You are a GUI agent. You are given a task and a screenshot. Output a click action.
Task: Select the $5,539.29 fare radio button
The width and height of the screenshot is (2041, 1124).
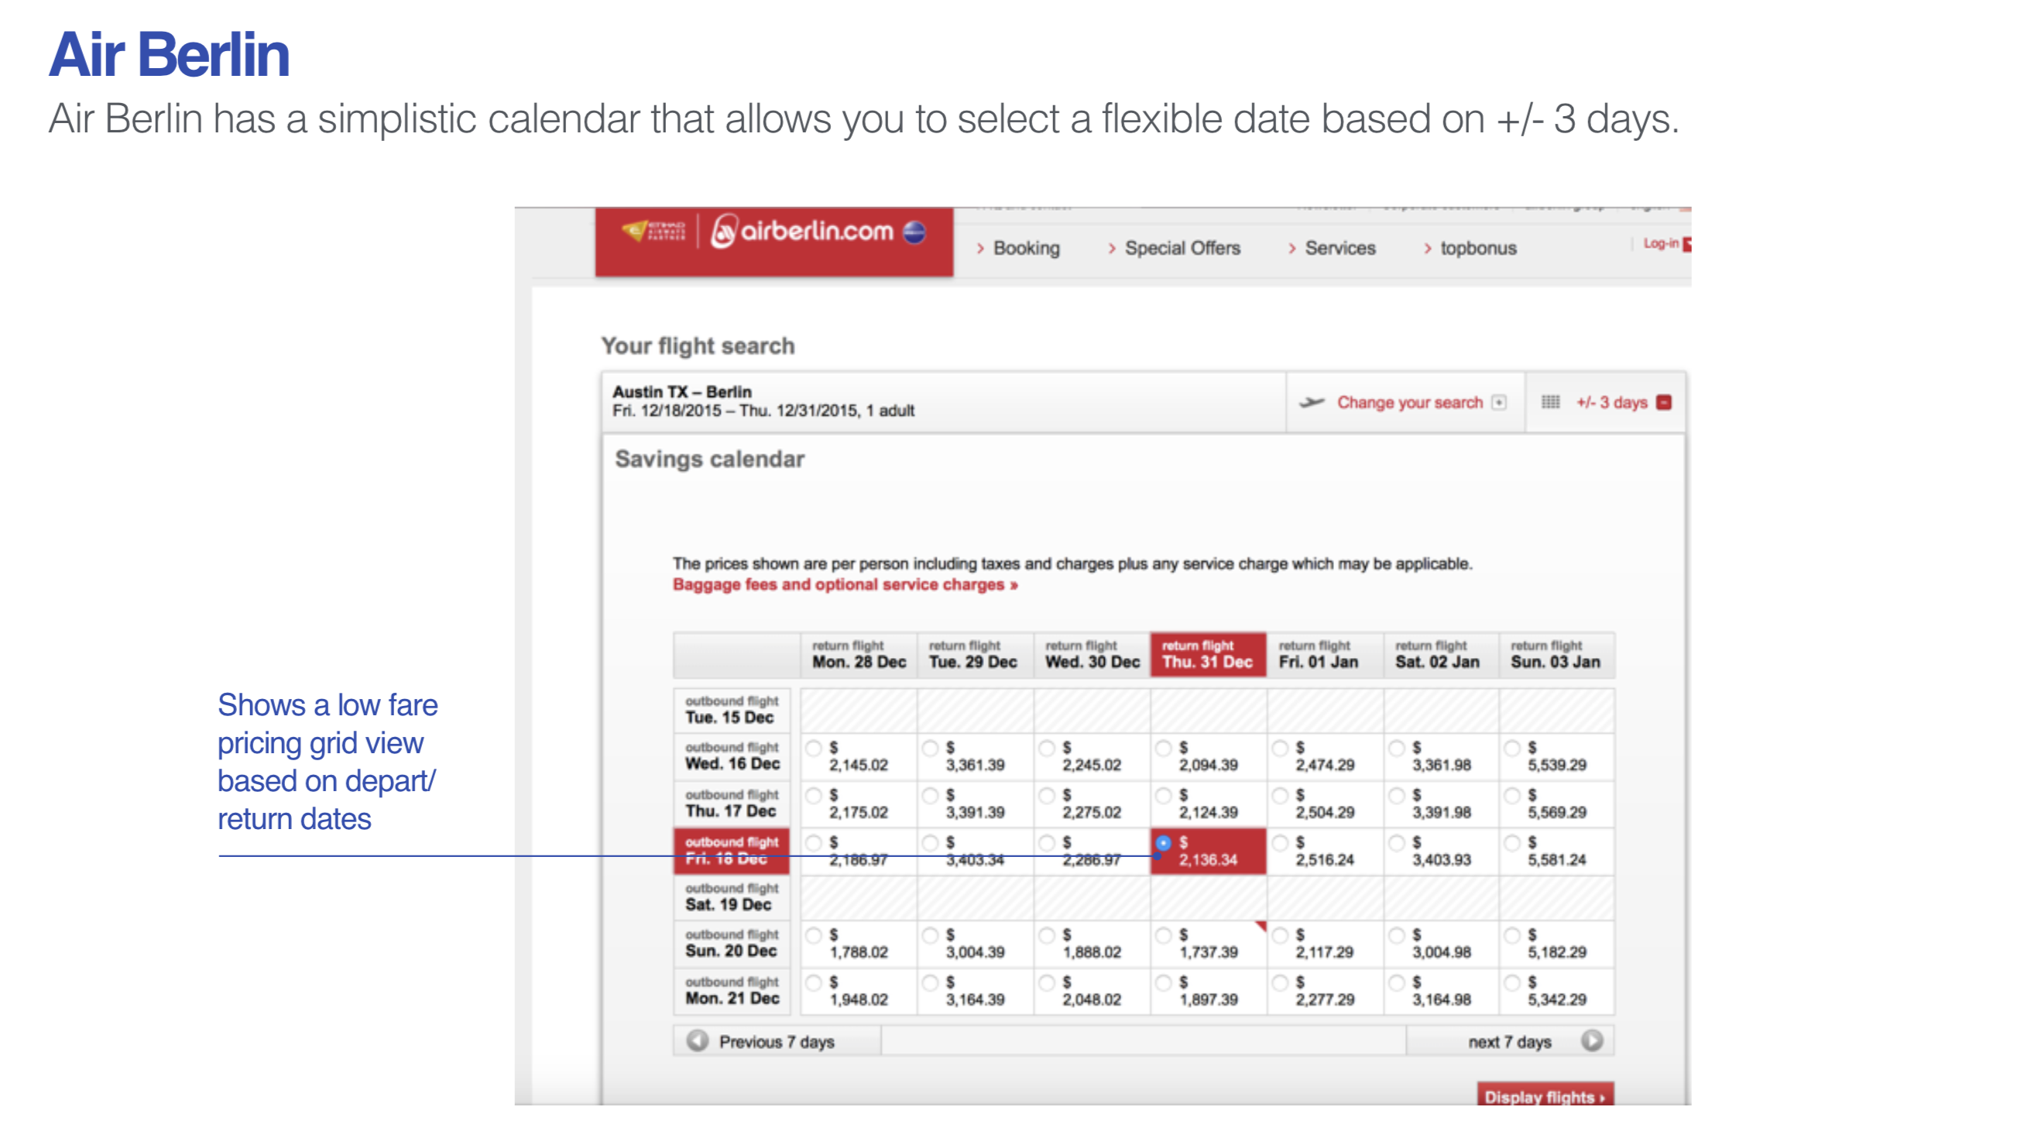1512,748
